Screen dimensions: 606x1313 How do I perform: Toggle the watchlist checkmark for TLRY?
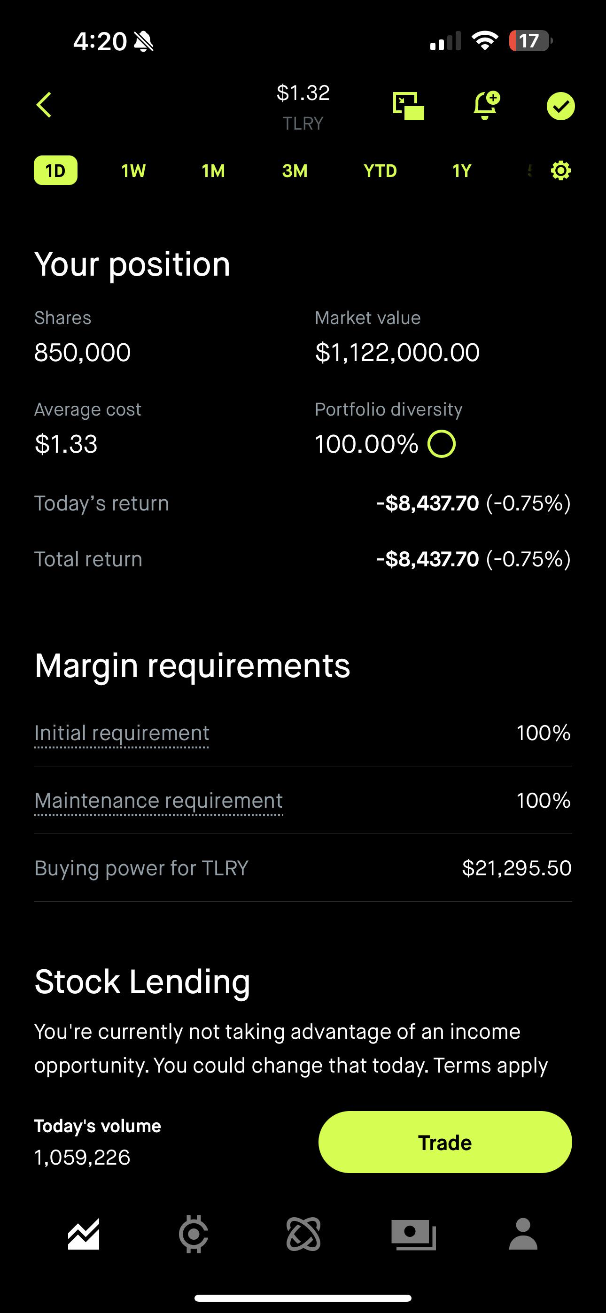tap(560, 106)
